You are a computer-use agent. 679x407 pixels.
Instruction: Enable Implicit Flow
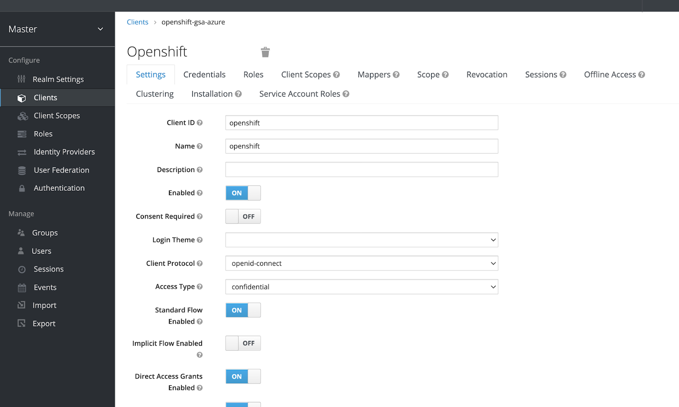click(x=243, y=343)
